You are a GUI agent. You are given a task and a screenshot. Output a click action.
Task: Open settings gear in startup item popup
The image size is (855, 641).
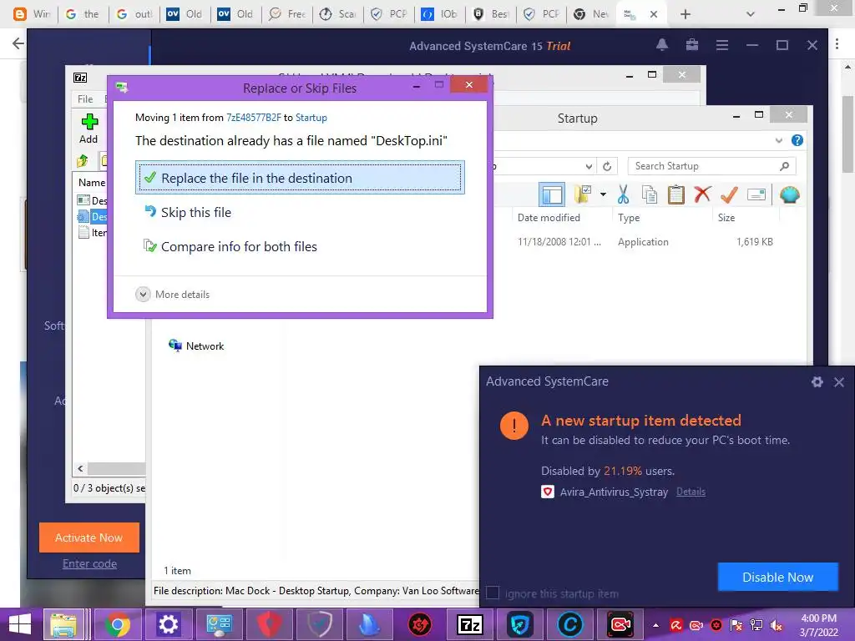click(x=817, y=382)
